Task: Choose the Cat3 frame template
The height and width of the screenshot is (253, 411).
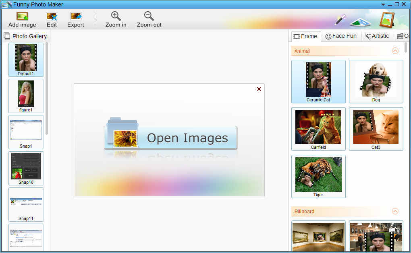Action: point(376,129)
